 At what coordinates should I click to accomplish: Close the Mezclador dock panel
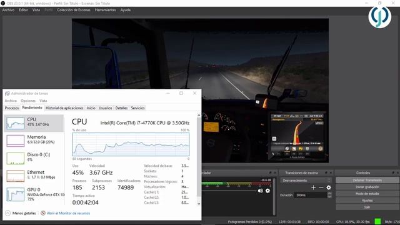pyautogui.click(x=275, y=173)
